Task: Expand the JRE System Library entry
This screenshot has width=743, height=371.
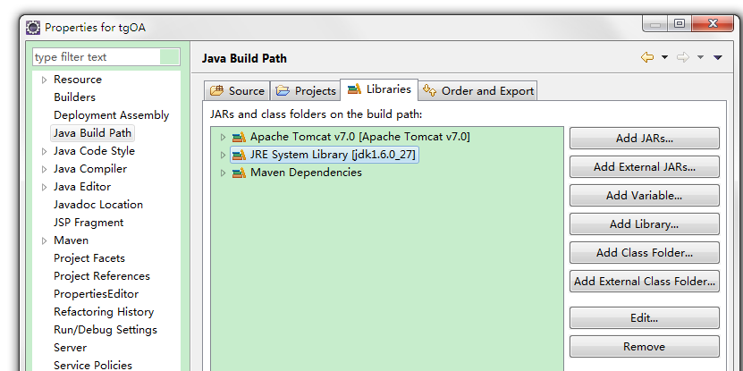Action: click(223, 155)
